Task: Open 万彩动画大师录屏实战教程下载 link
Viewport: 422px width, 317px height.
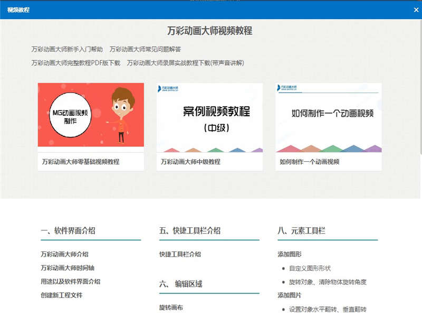Action: (186, 63)
